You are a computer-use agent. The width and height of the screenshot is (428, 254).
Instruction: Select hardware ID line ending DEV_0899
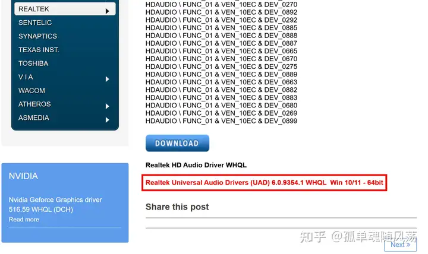click(221, 121)
